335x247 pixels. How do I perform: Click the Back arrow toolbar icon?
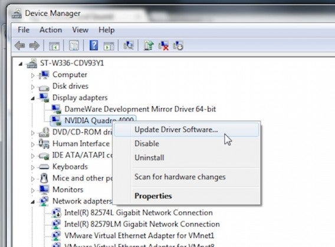20,45
